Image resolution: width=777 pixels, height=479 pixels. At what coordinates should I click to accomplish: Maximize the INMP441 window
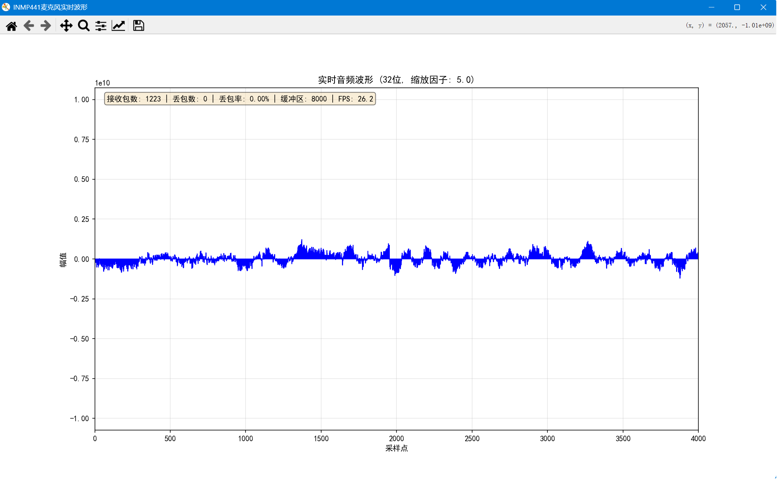(x=737, y=7)
